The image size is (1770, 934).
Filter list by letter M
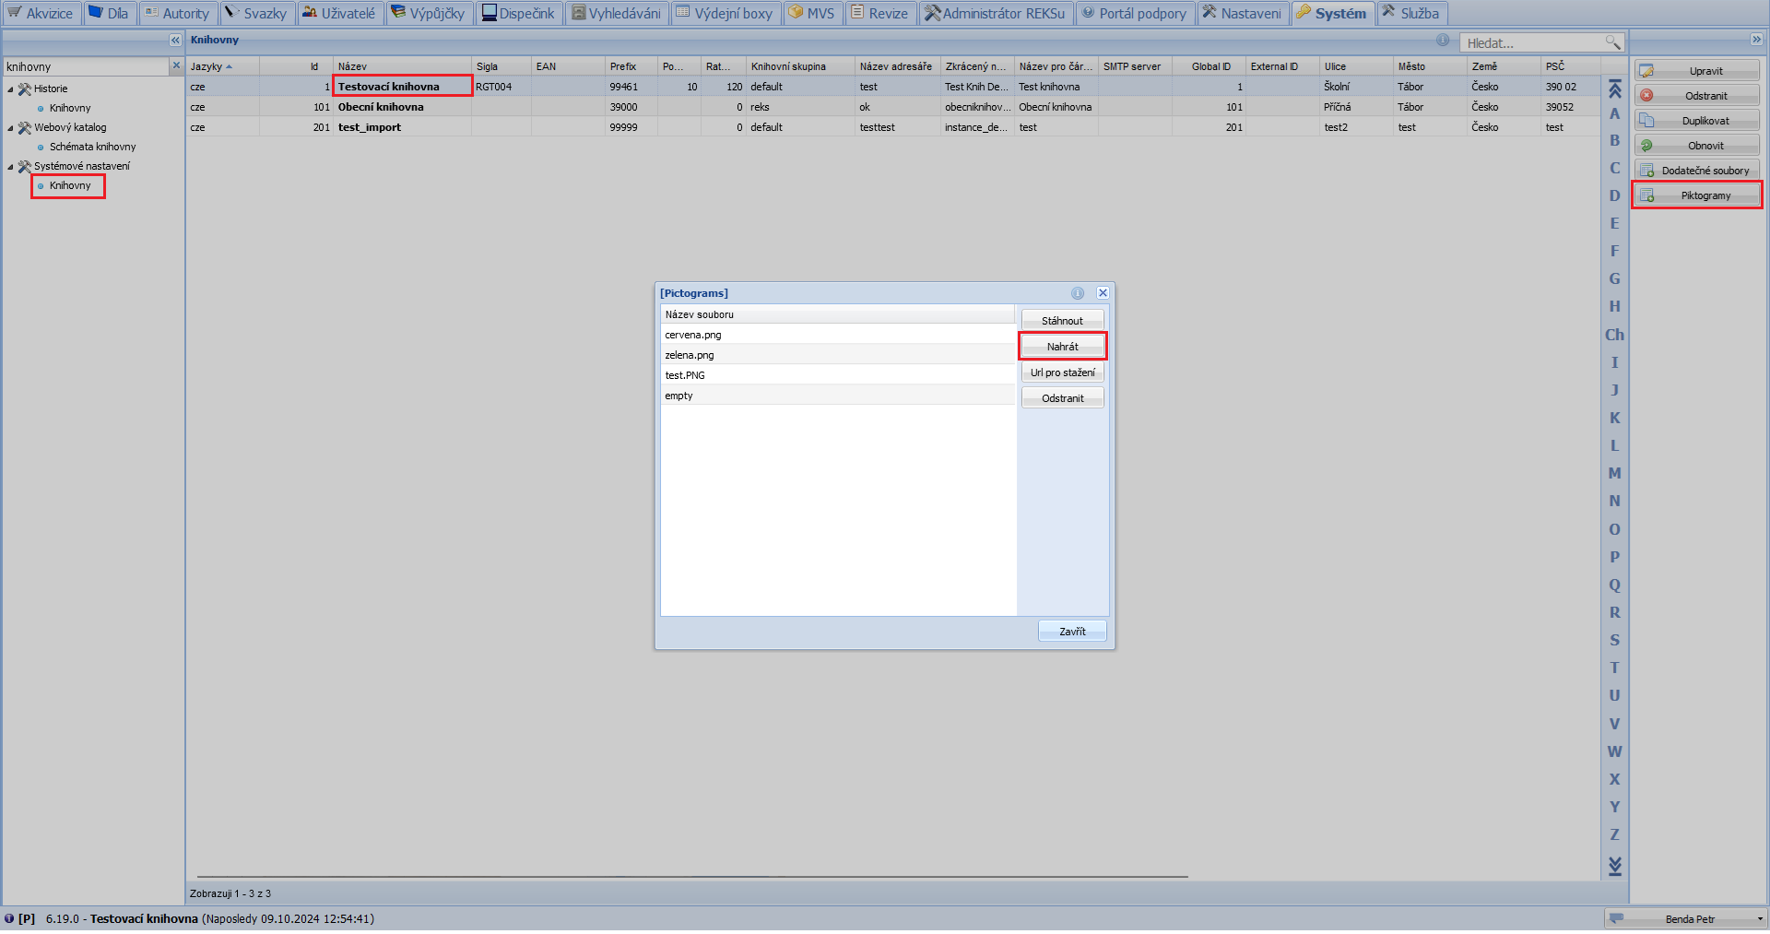tap(1614, 473)
